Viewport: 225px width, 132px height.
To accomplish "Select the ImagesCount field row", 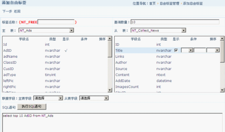I will click(x=167, y=87).
